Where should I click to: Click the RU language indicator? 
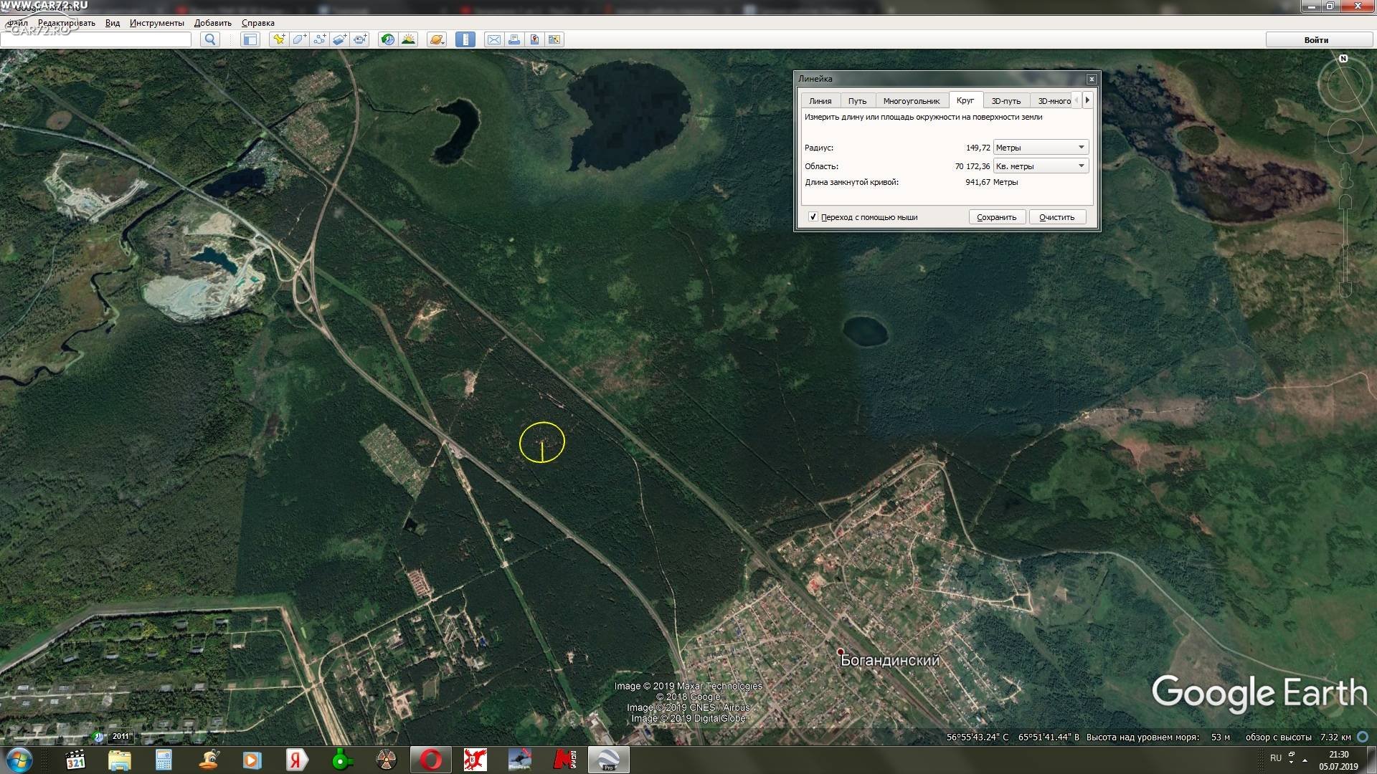point(1275,758)
